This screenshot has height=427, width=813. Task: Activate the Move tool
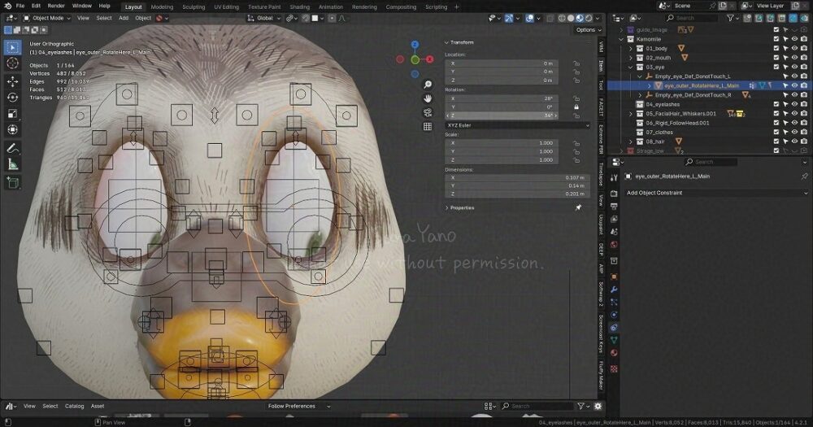tap(13, 81)
